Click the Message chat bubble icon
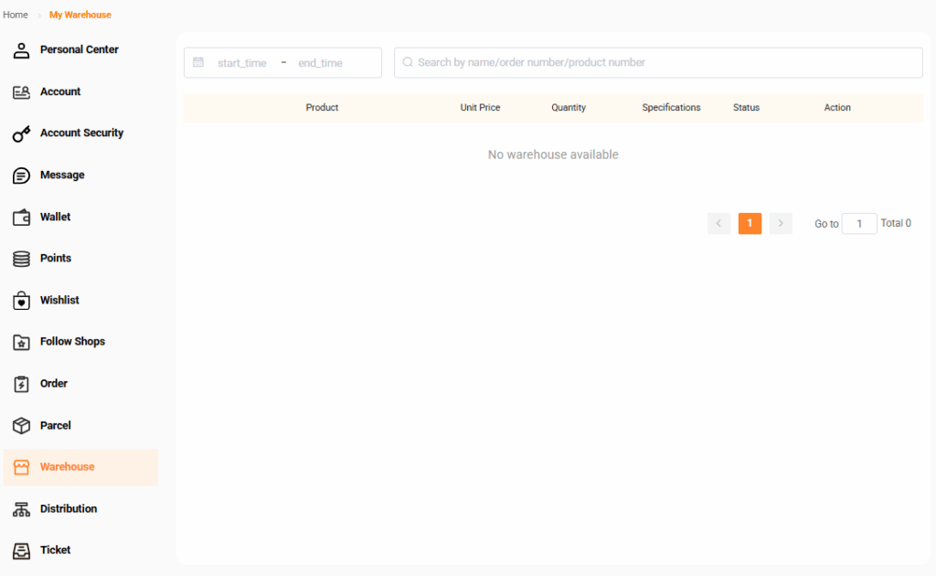The height and width of the screenshot is (576, 936). coord(21,176)
